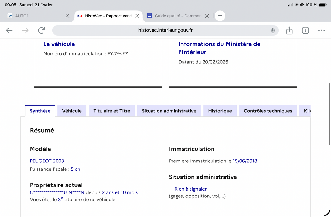This screenshot has width=331, height=217.
Task: Close the HistoVec tab
Action: click(x=137, y=16)
